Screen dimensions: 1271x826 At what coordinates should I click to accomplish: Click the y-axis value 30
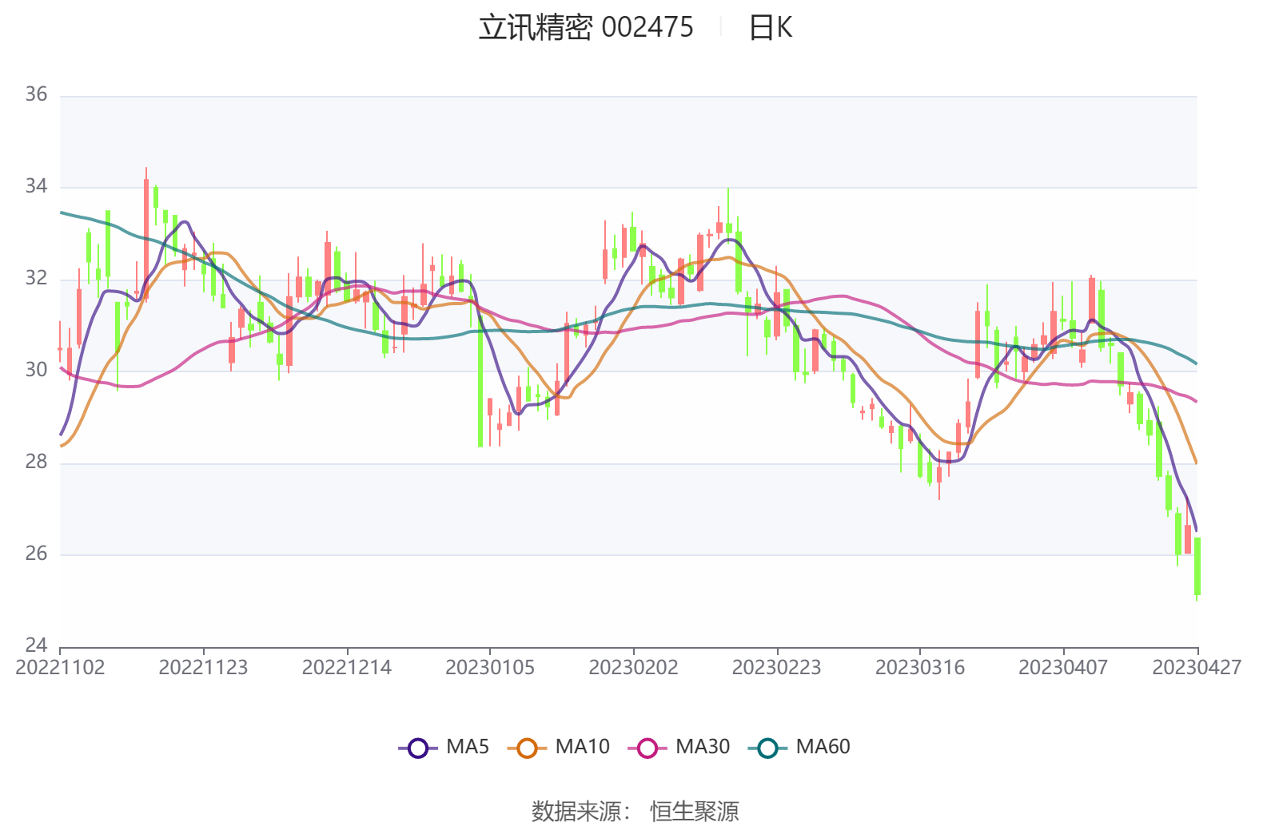point(36,370)
